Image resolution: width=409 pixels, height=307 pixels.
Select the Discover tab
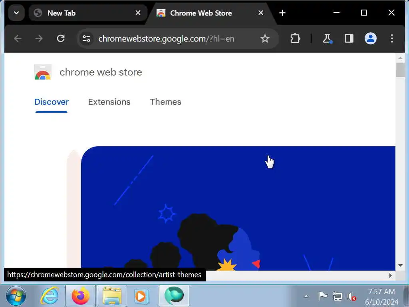[x=52, y=102]
